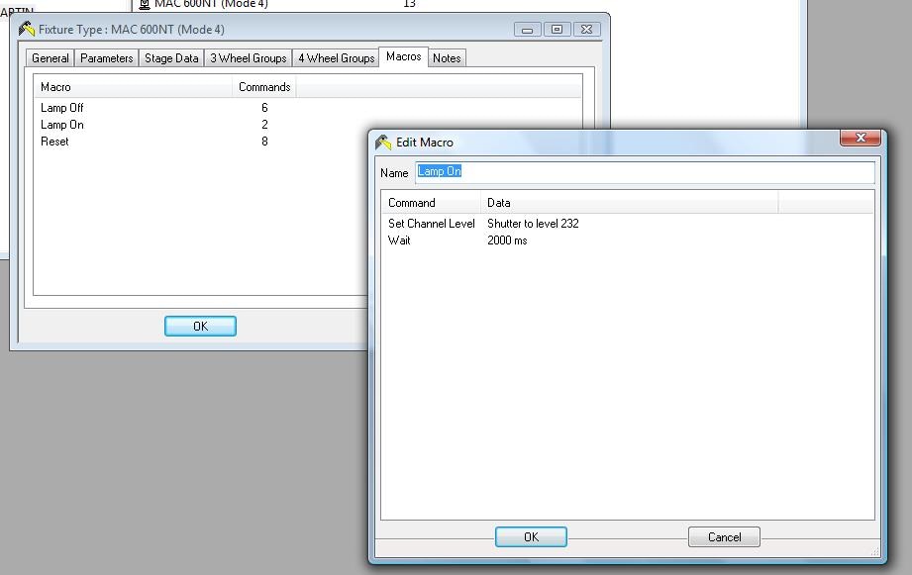Cancel the Edit Macro dialog

coord(724,537)
